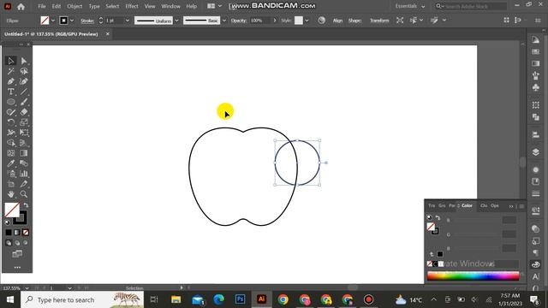The width and height of the screenshot is (548, 308).
Task: Open the Basic brush definition dropdown
Action: 224,21
